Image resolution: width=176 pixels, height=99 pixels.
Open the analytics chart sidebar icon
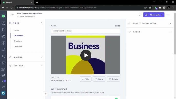click(x=3, y=50)
